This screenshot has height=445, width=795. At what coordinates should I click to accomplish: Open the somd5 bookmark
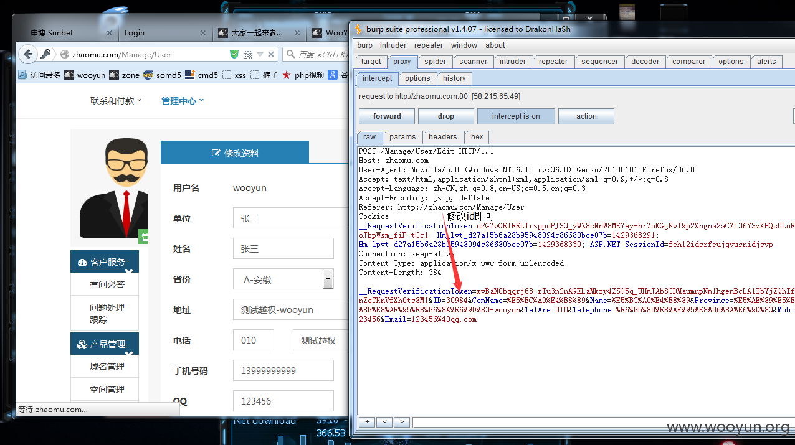pyautogui.click(x=162, y=75)
